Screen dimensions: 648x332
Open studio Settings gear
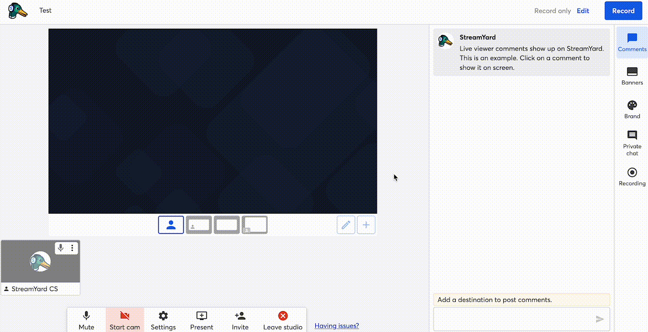pos(163,320)
